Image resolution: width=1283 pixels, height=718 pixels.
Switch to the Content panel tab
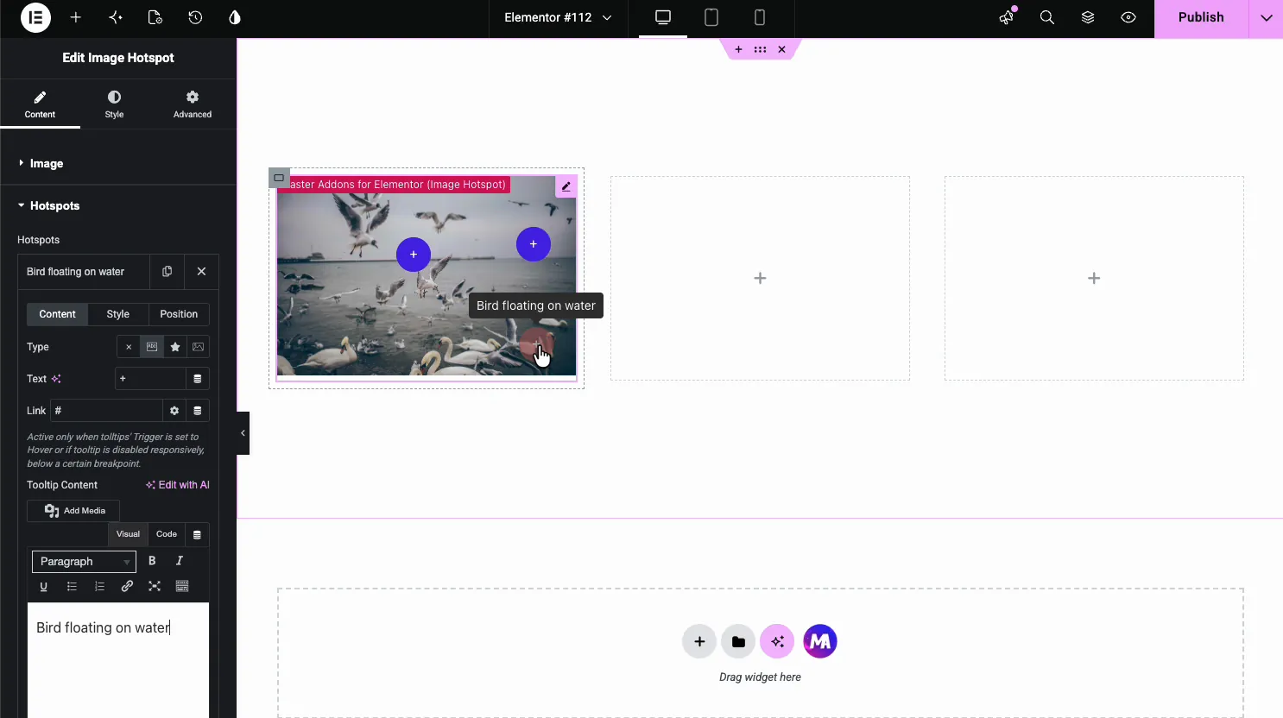coord(40,104)
